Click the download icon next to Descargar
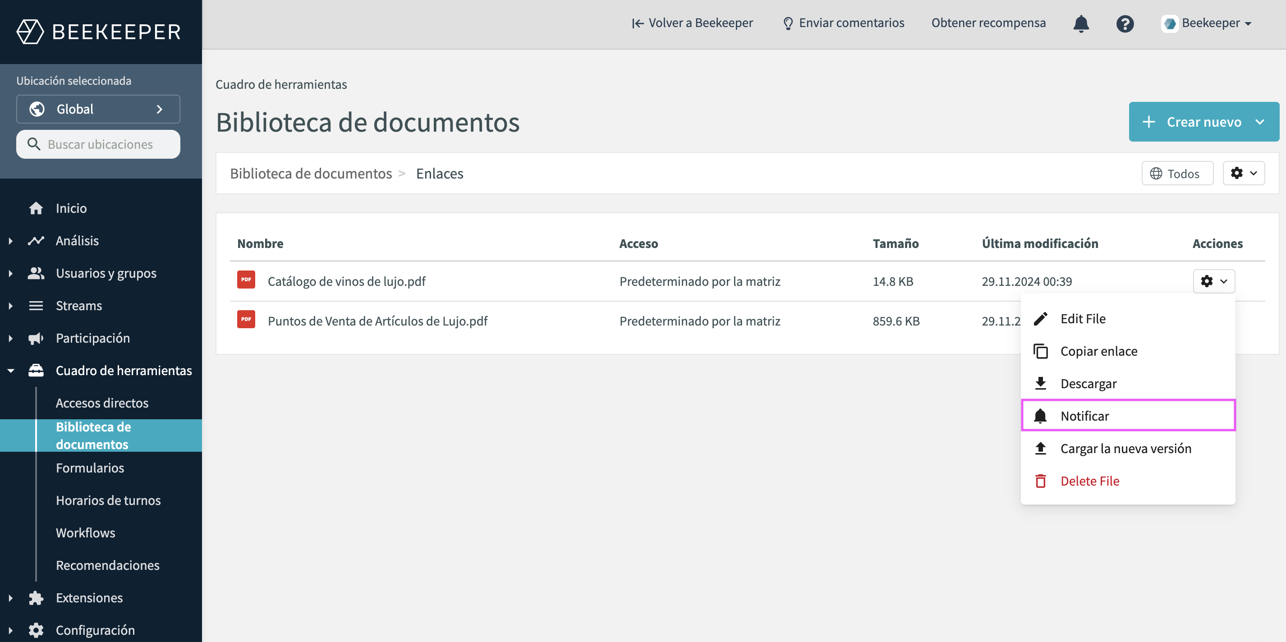 [1040, 383]
